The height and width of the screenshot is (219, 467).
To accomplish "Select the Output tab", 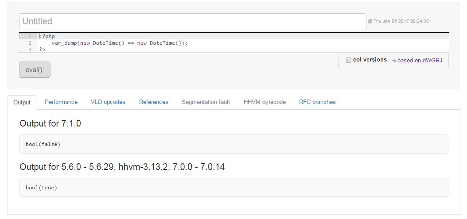I will 22,102.
